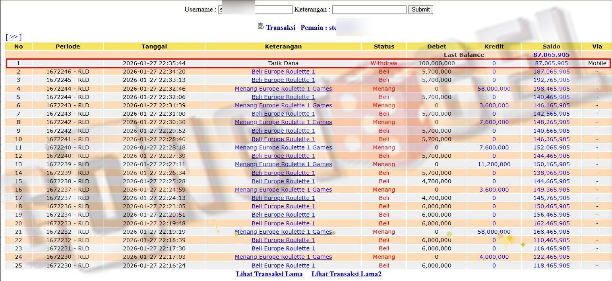
Task: Click the Username input field
Action: click(x=255, y=10)
